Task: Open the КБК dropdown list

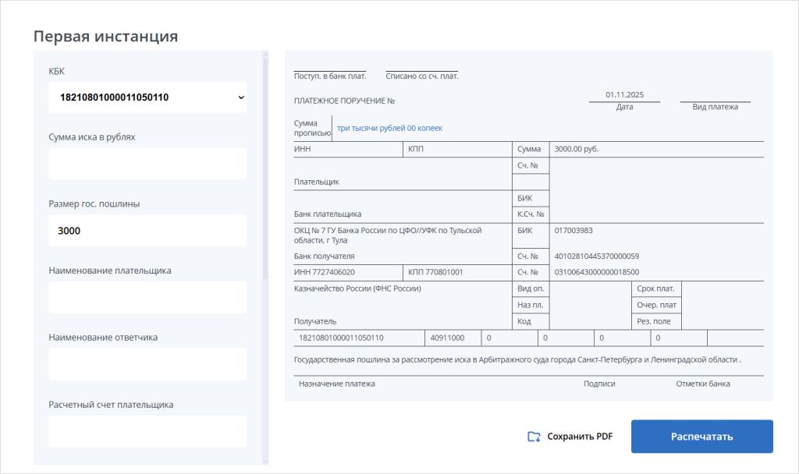Action: [147, 97]
